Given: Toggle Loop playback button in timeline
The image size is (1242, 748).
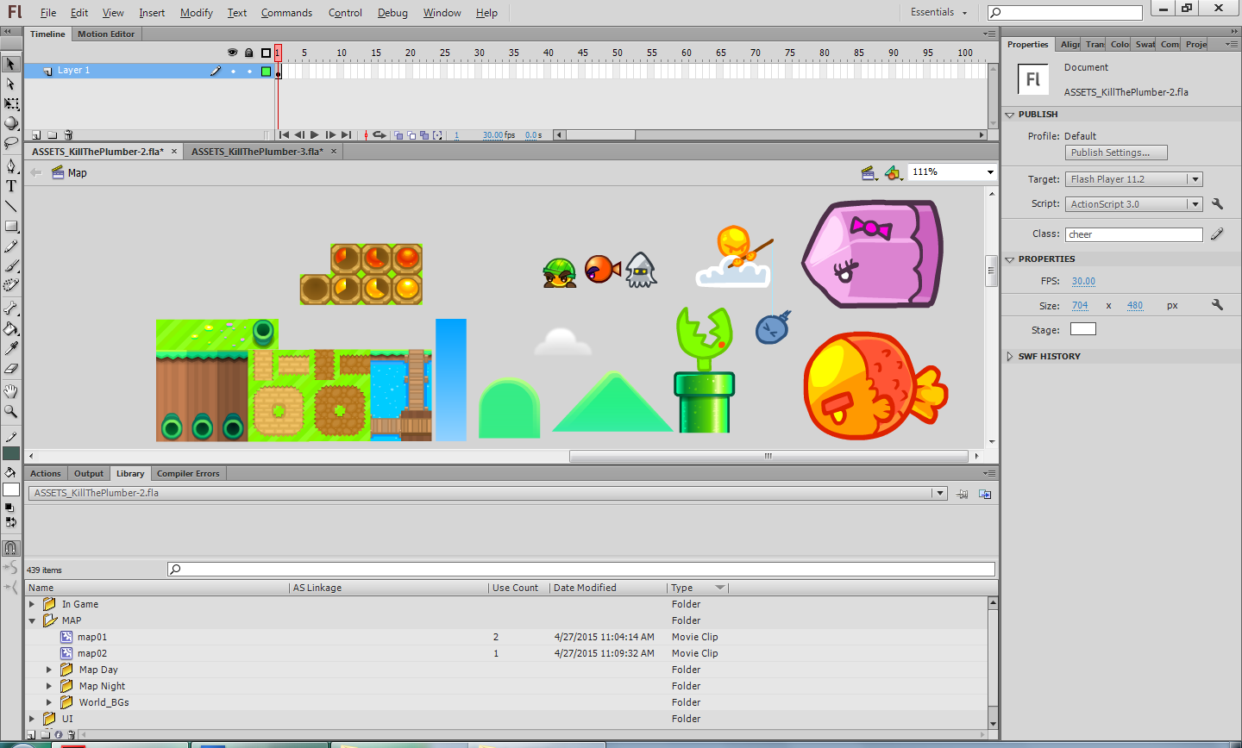Looking at the screenshot, I should tap(379, 135).
